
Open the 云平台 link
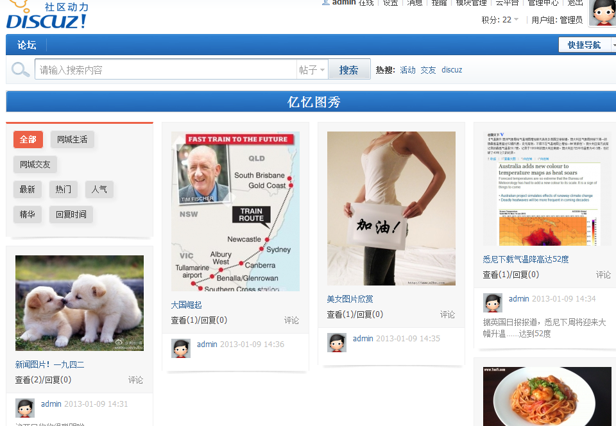pos(507,3)
